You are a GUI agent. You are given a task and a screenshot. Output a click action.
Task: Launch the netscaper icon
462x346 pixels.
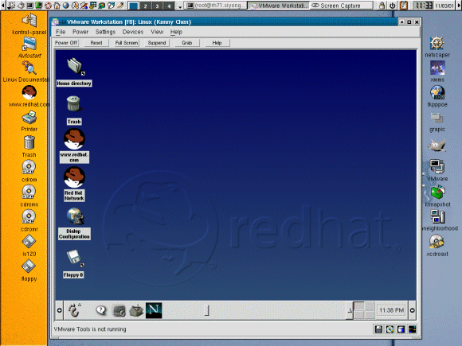(437, 43)
